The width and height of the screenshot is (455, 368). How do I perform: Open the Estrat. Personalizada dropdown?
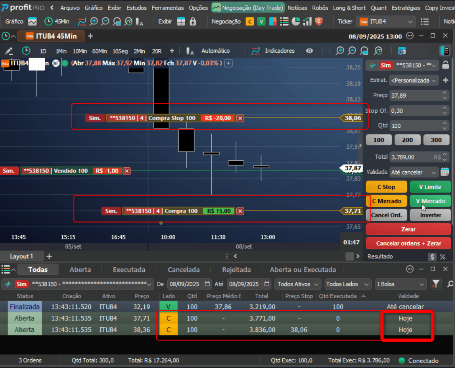point(414,81)
